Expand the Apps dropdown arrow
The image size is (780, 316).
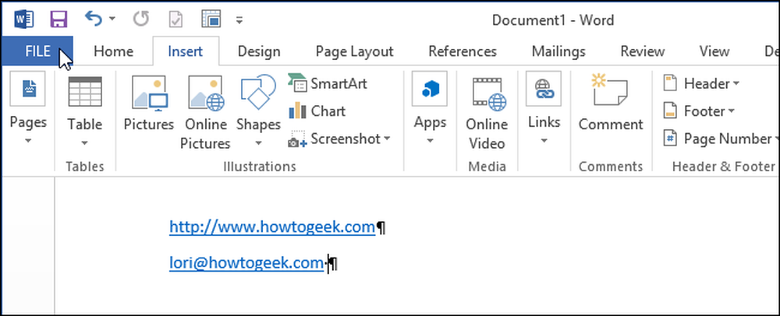coord(429,141)
